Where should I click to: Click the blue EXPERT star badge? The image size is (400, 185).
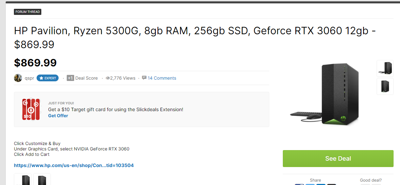[47, 78]
